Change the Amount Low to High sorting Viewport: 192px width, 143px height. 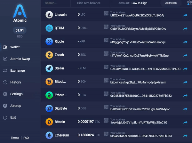[x=133, y=3]
